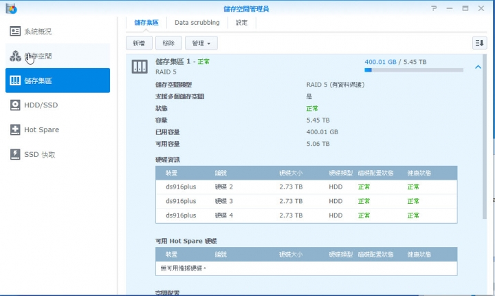Open the 管理 dropdown button
The width and height of the screenshot is (495, 296).
[x=201, y=43]
